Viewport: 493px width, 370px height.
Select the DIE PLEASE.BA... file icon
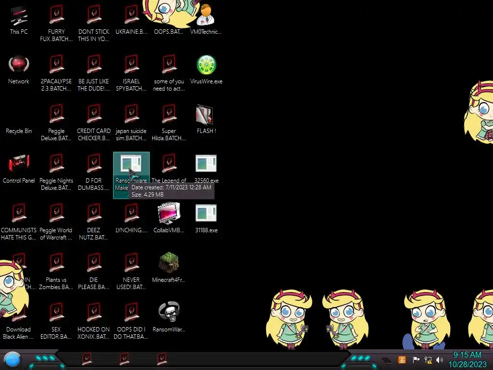point(94,264)
